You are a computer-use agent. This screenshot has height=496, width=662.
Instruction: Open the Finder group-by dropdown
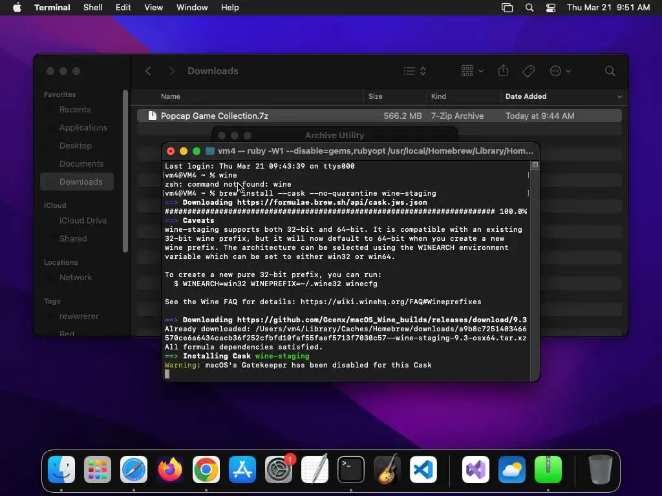(x=472, y=71)
